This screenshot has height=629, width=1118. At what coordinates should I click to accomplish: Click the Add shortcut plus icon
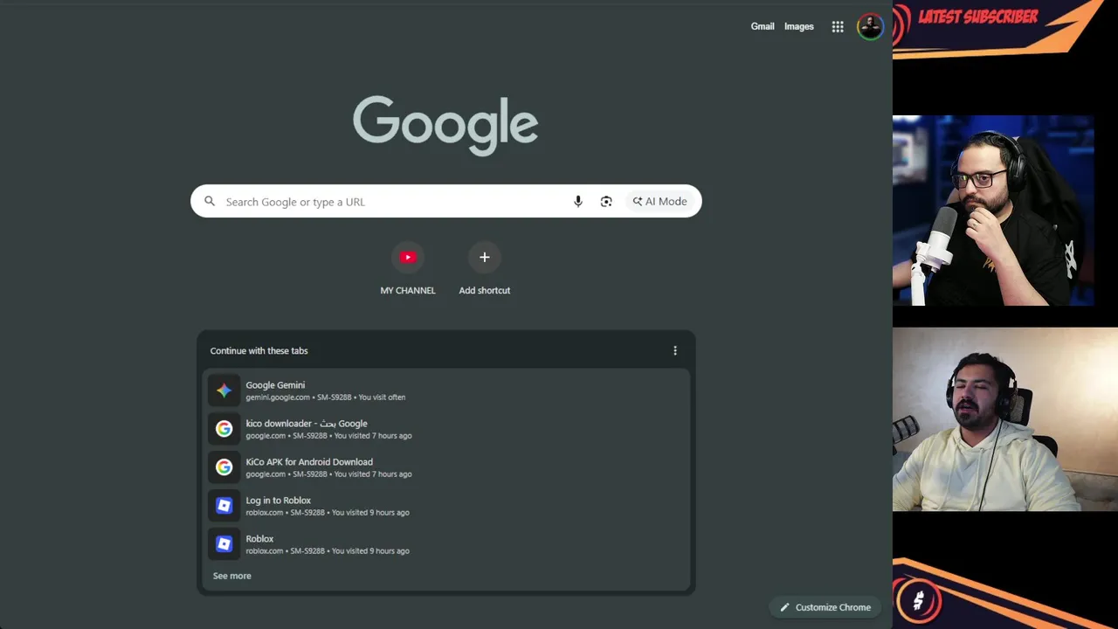pyautogui.click(x=485, y=258)
